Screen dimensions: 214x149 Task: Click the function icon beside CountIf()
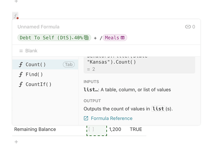(x=21, y=84)
